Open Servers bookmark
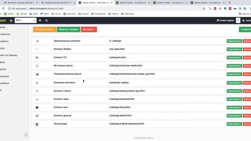 click(x=22, y=14)
